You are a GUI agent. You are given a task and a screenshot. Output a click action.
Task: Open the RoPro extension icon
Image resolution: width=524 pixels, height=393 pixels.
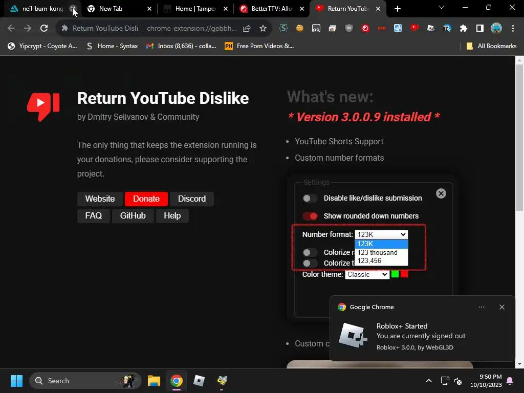[x=447, y=29]
